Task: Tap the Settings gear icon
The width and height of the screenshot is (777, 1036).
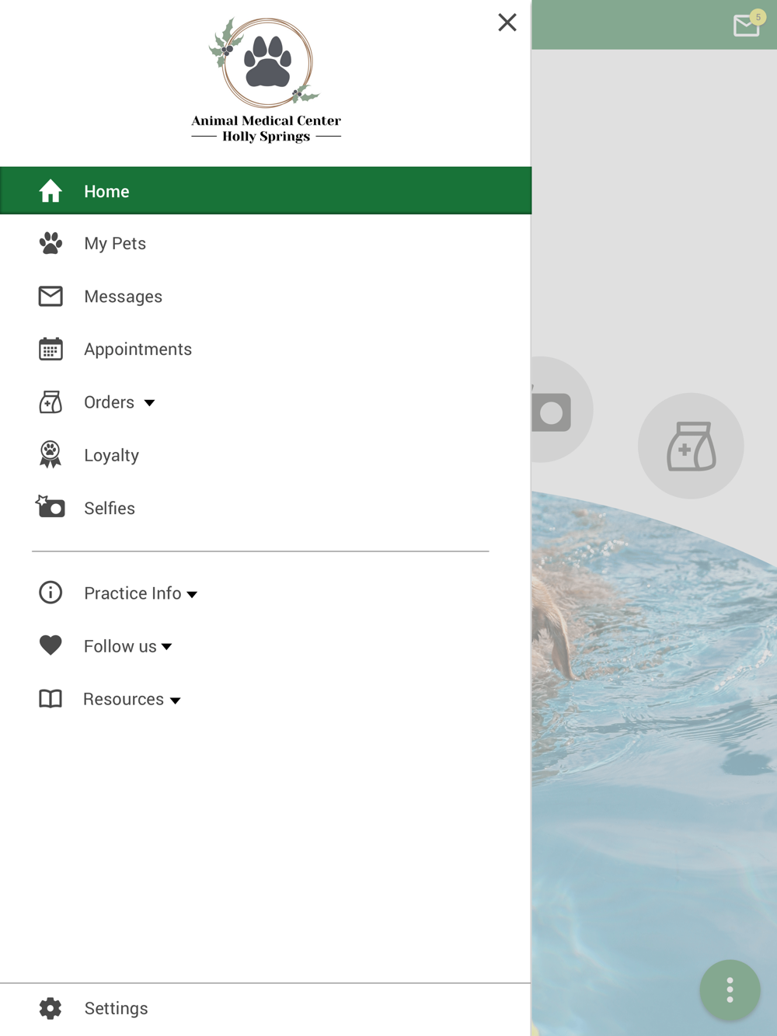Action: 51,1008
